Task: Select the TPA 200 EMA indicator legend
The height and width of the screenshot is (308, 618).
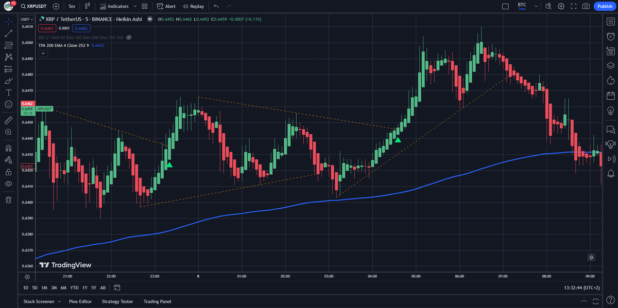Action: pos(64,45)
